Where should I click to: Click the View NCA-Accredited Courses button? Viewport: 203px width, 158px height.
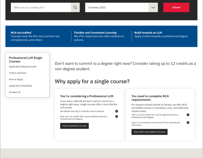pyautogui.click(x=149, y=132)
